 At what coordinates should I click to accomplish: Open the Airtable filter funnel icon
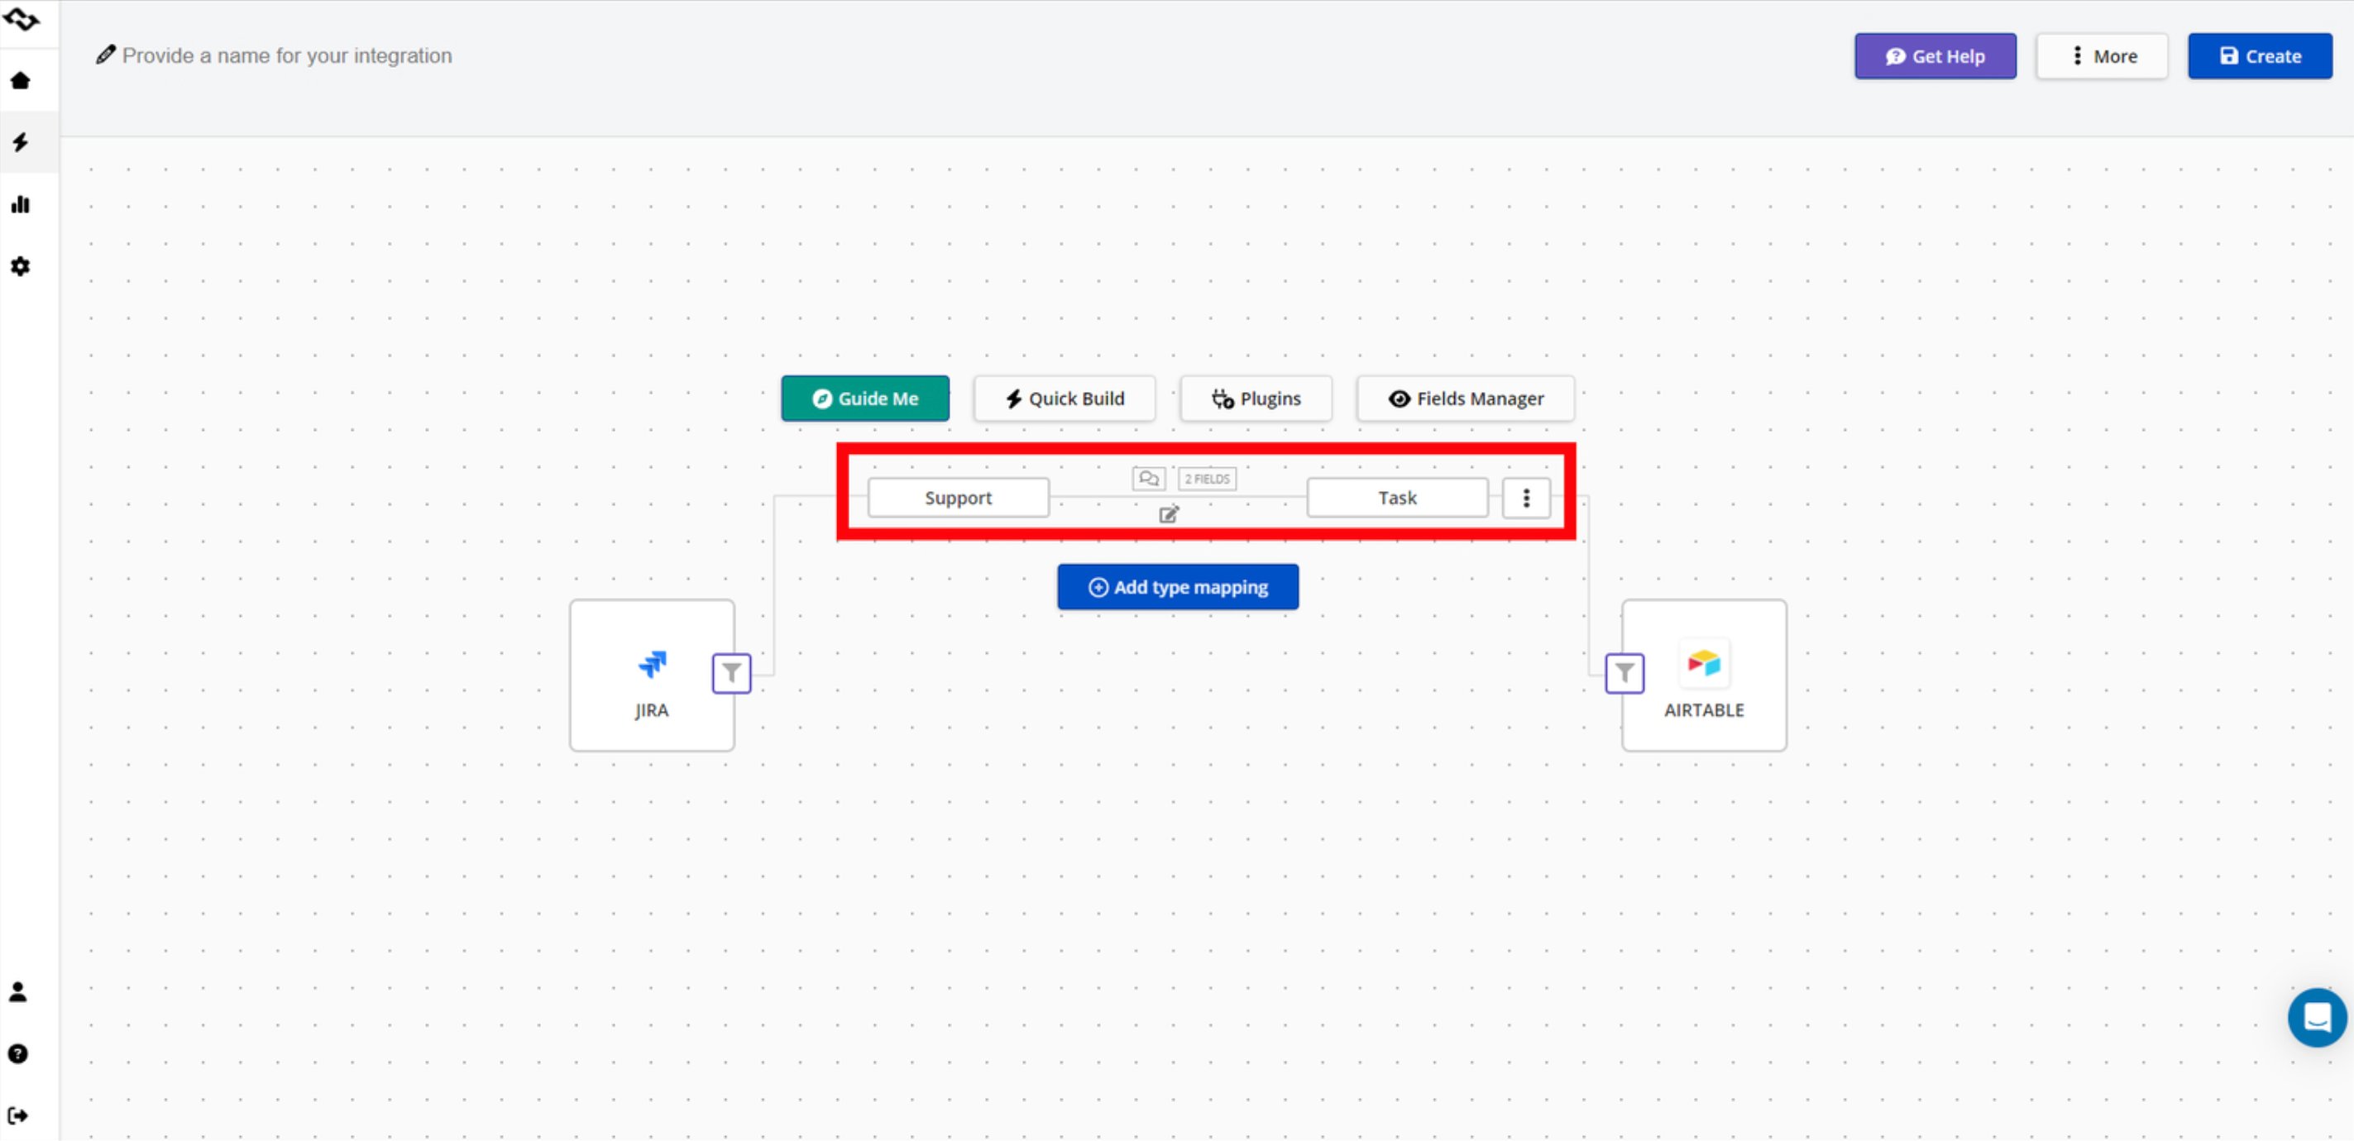click(1624, 673)
